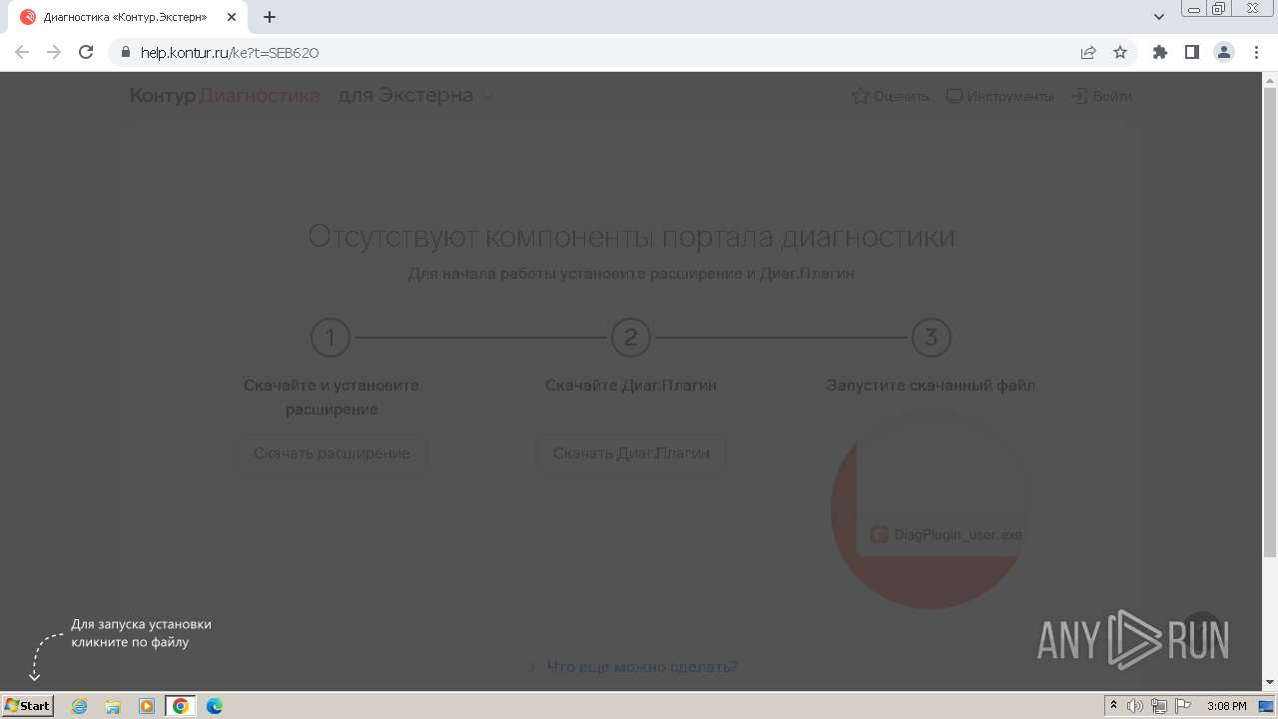Open Action Center flag icon

[x=1182, y=706]
